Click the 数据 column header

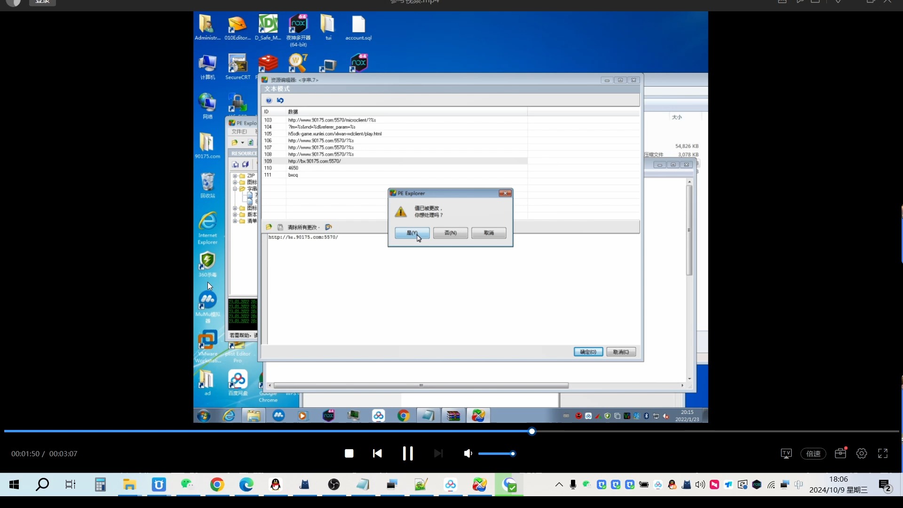point(406,111)
